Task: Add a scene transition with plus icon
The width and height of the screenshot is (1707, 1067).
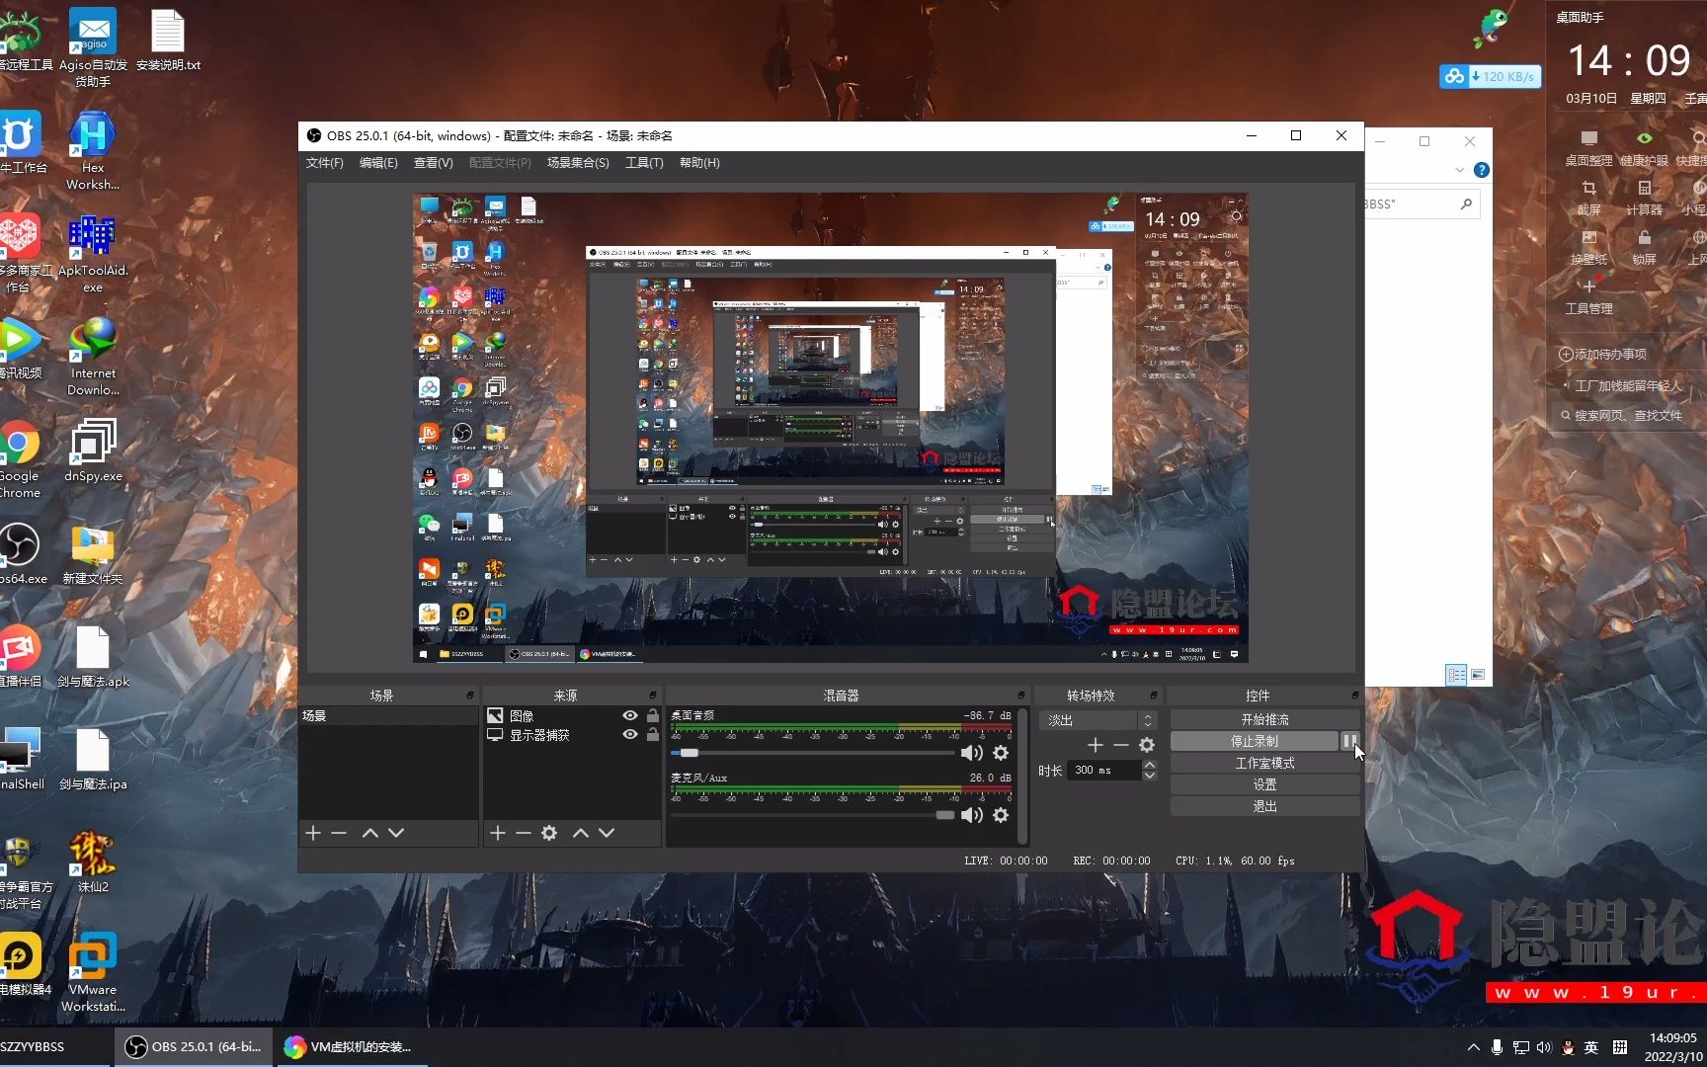Action: pos(1096,745)
